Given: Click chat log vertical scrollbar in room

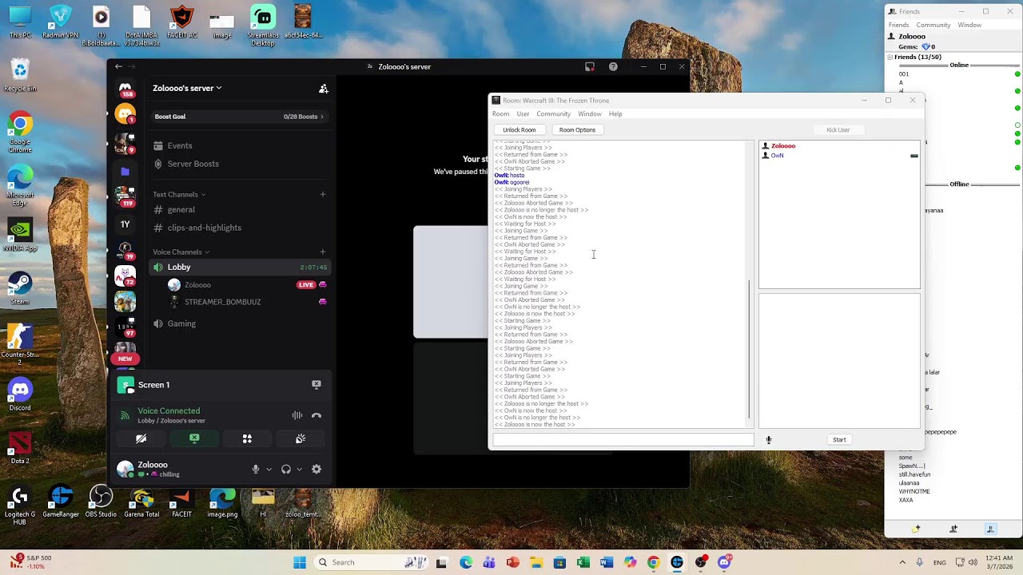Looking at the screenshot, I should click(750, 284).
